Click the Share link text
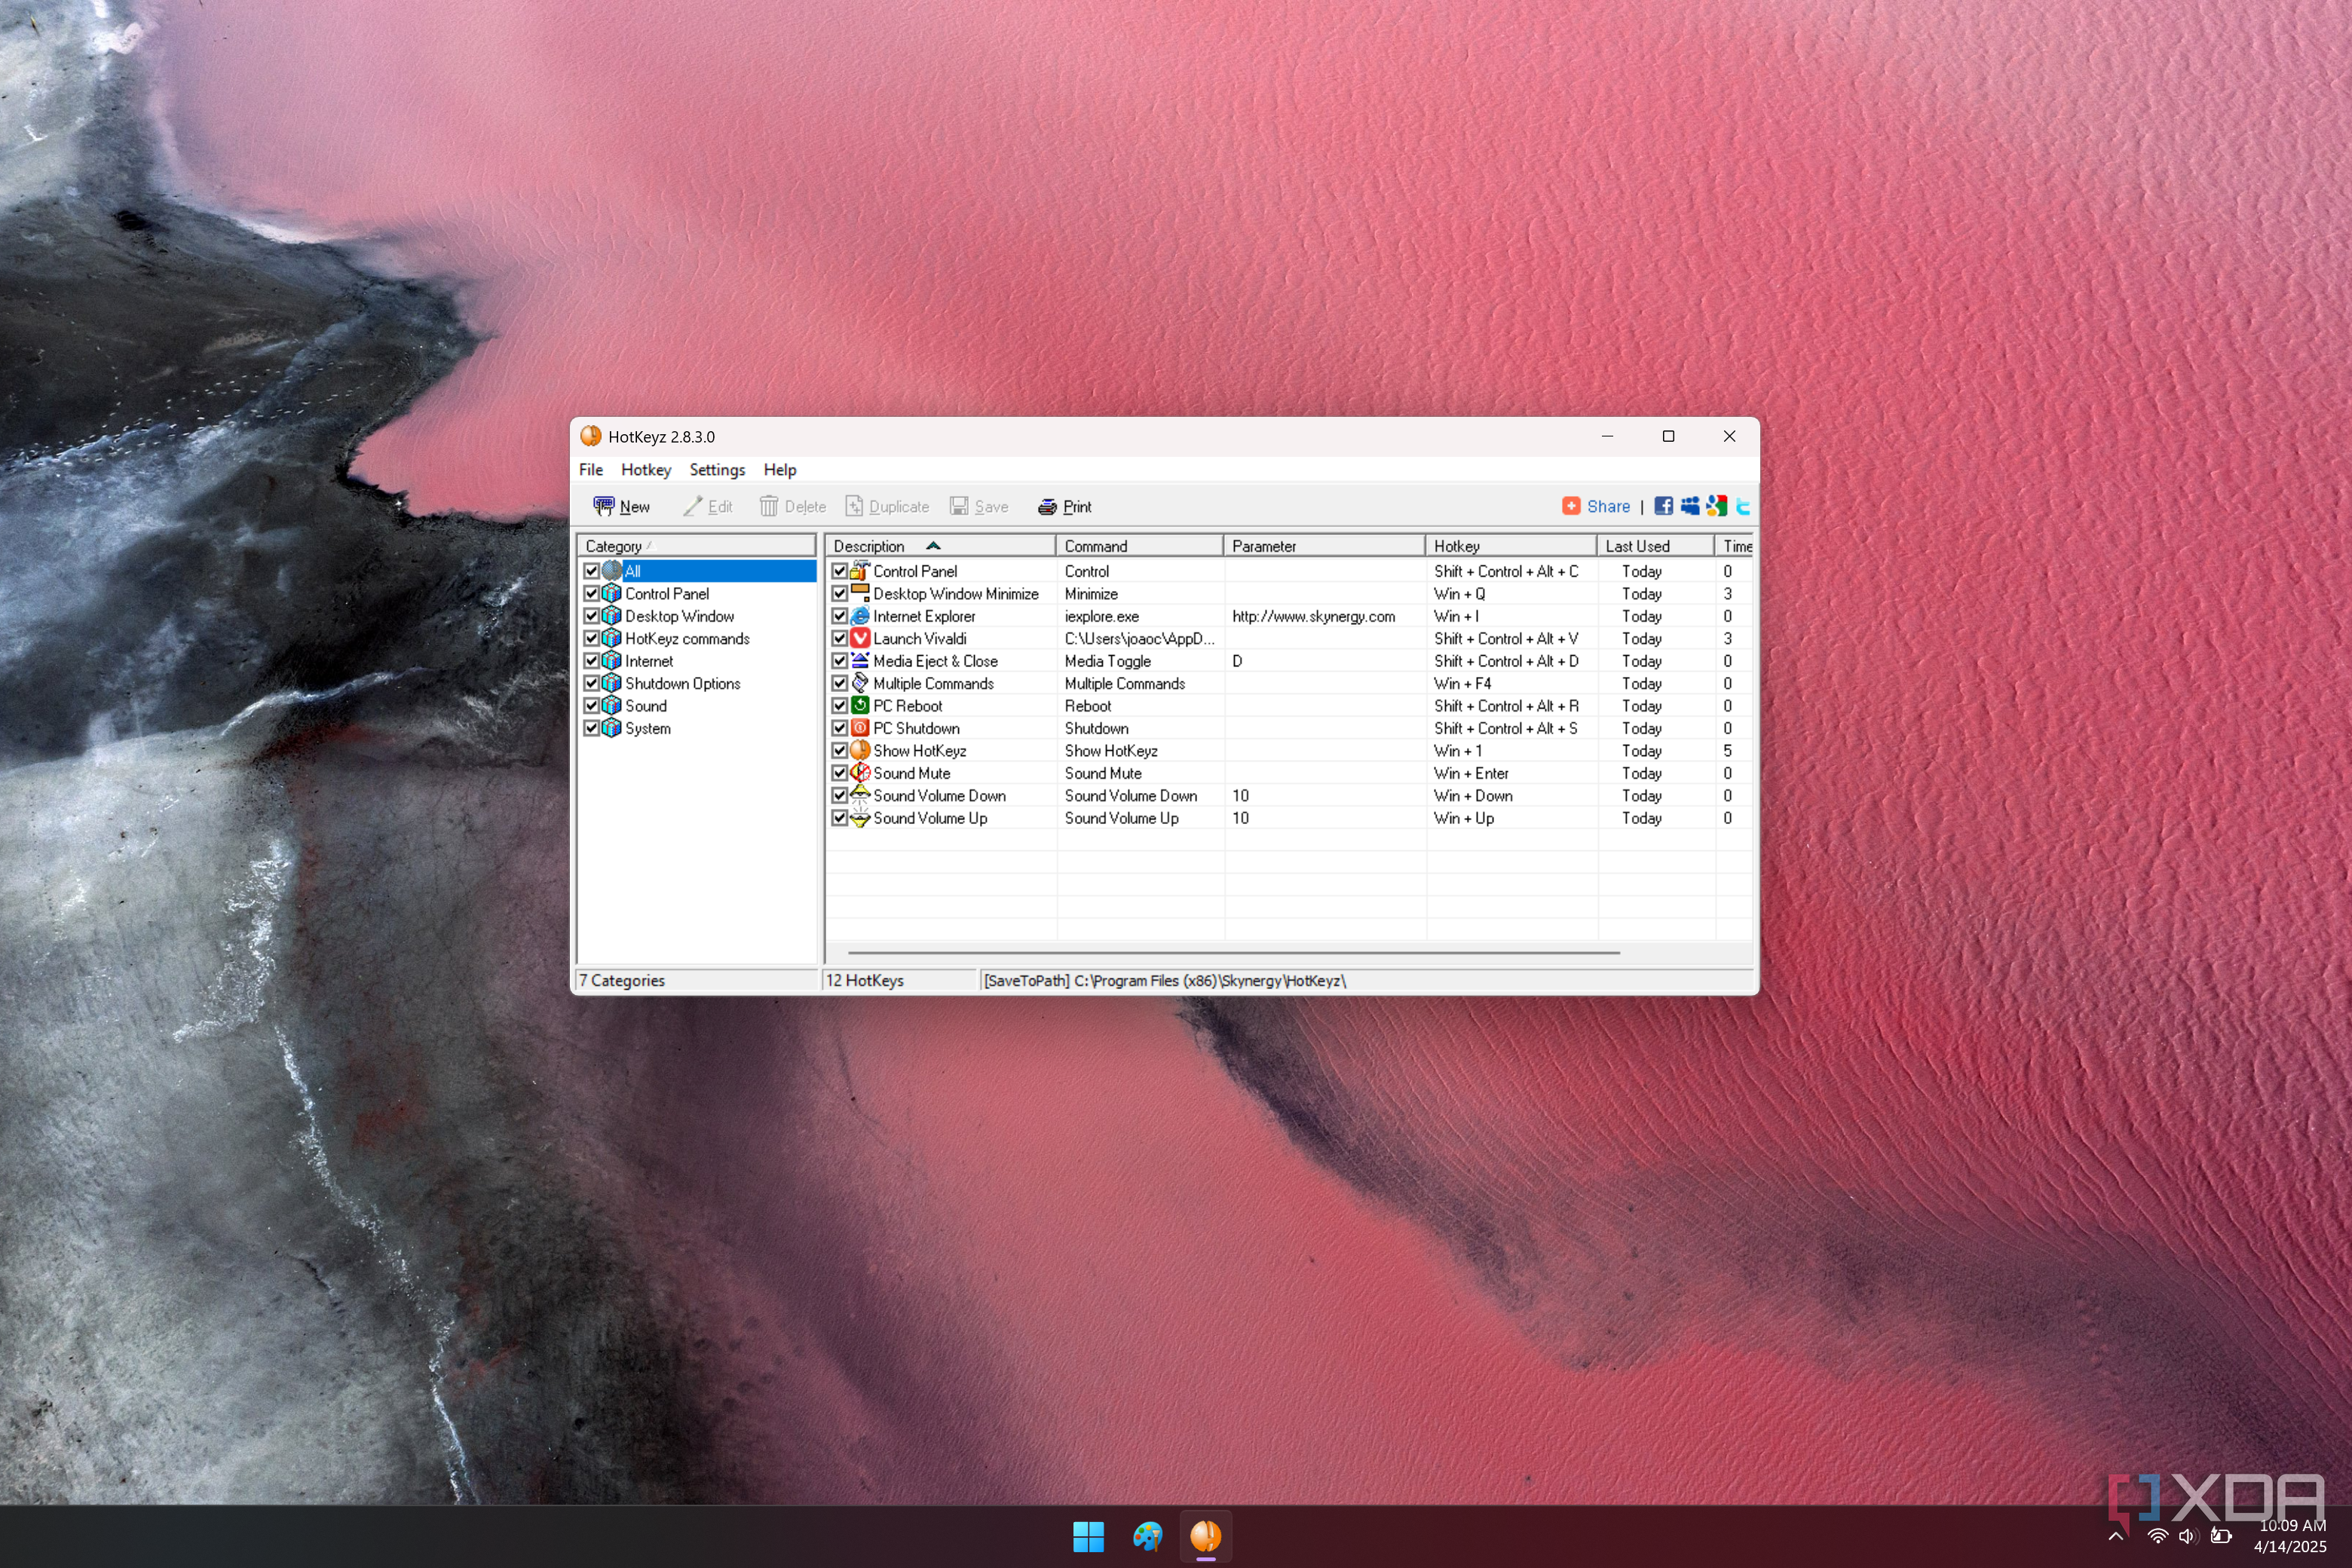This screenshot has height=1568, width=2352. (1608, 506)
